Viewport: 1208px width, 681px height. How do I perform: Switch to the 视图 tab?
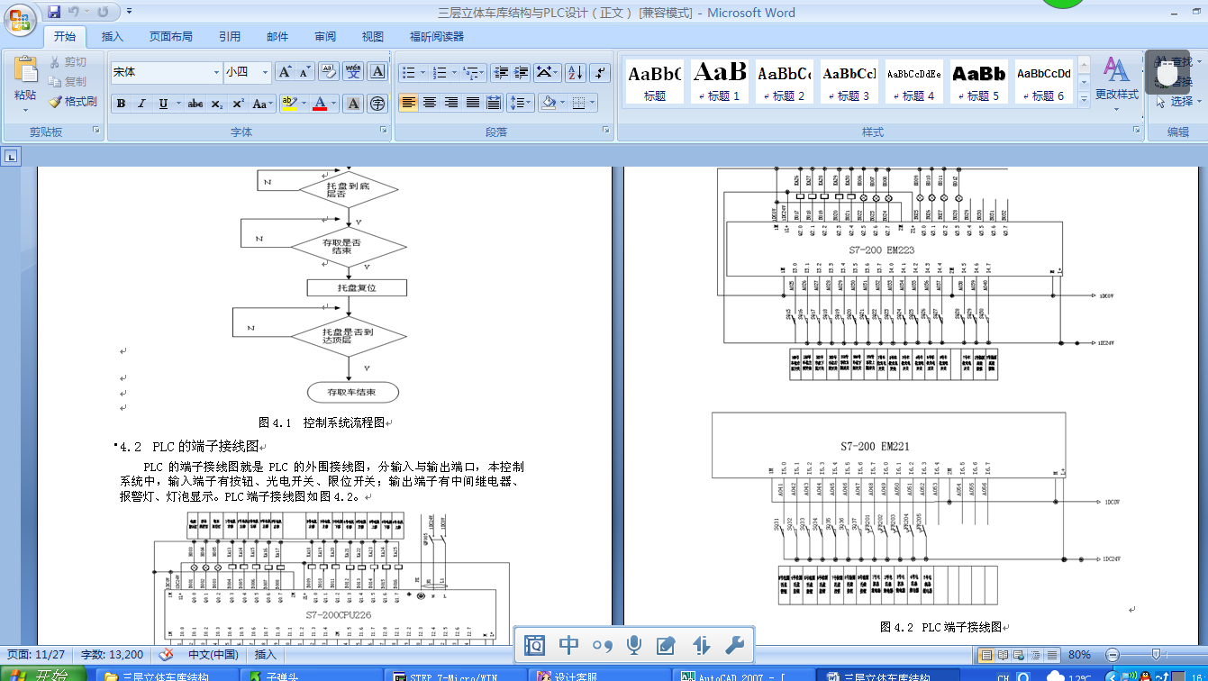pyautogui.click(x=373, y=37)
